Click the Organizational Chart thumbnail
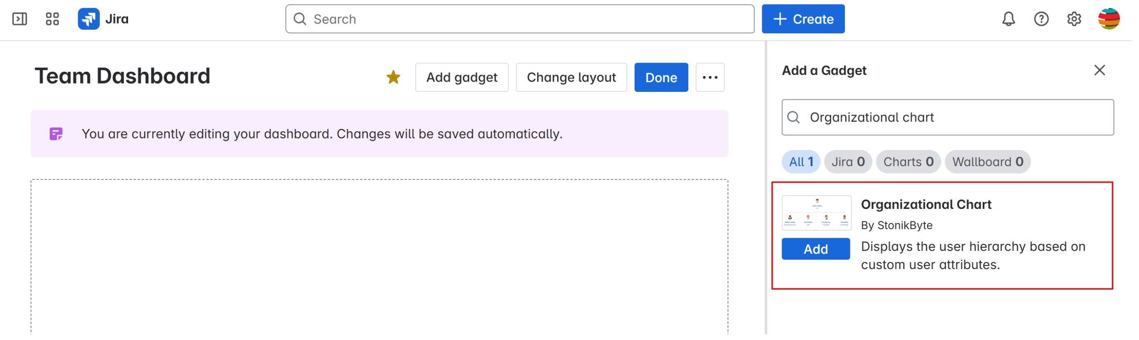The image size is (1139, 340). click(x=816, y=213)
